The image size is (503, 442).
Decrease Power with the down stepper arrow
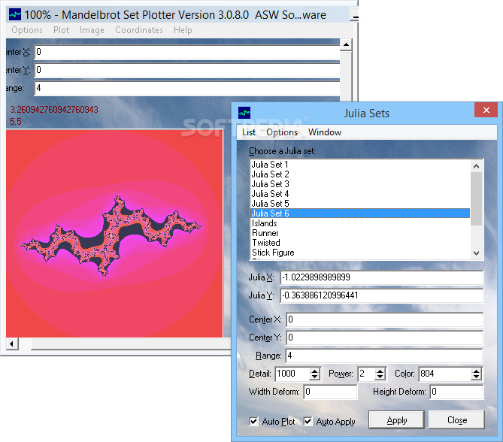pyautogui.click(x=380, y=377)
